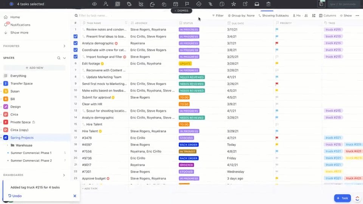The image size is (363, 204).
Task: Click the tags icon in bulk toolbar
Action: 129,4
